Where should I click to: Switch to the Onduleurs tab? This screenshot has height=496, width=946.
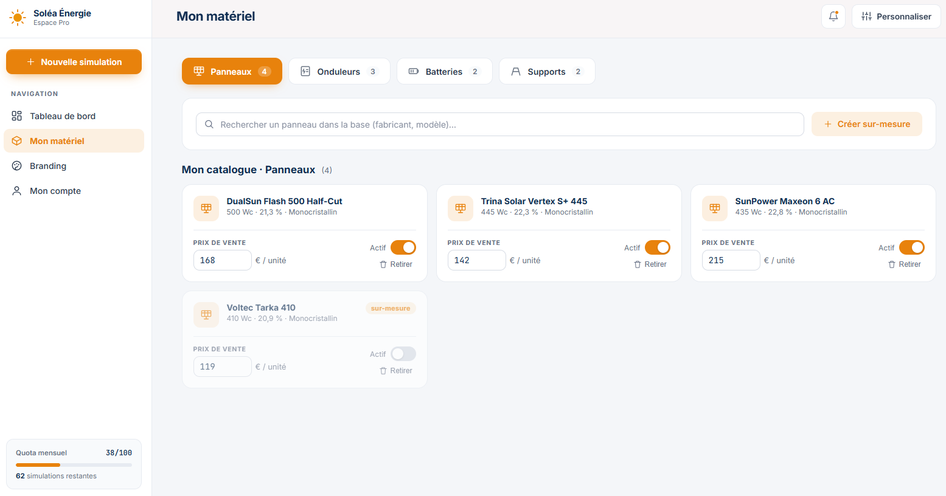click(x=339, y=71)
